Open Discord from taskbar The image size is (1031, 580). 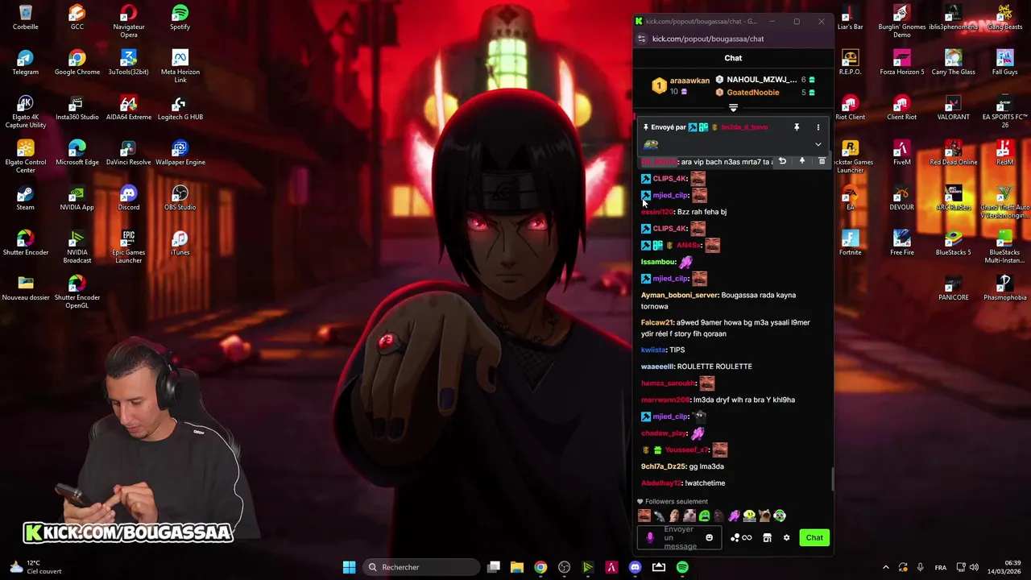tap(635, 567)
